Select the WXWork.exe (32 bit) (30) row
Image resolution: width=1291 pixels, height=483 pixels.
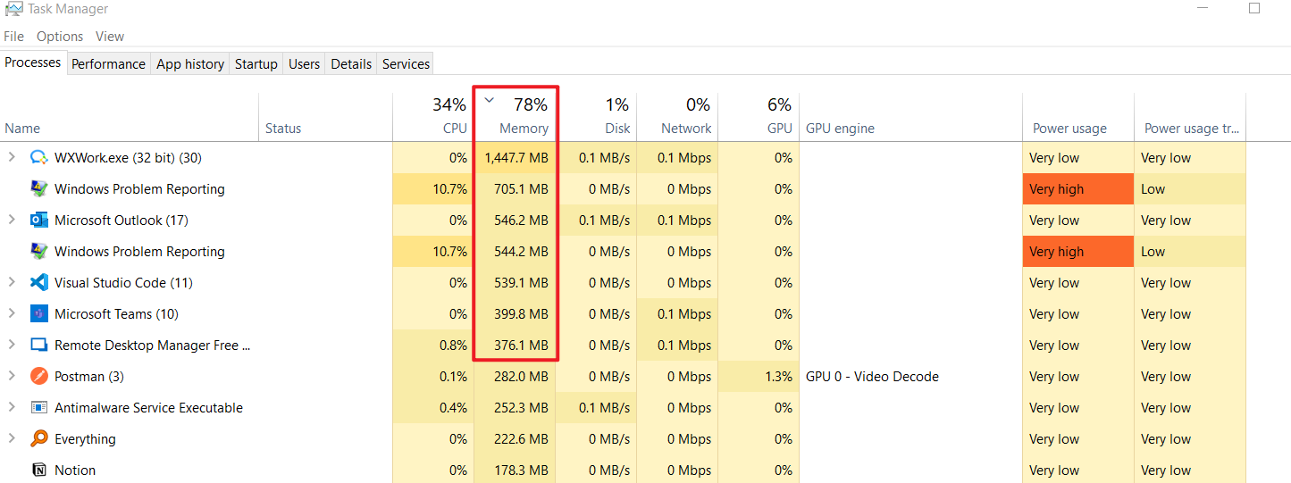(x=128, y=158)
